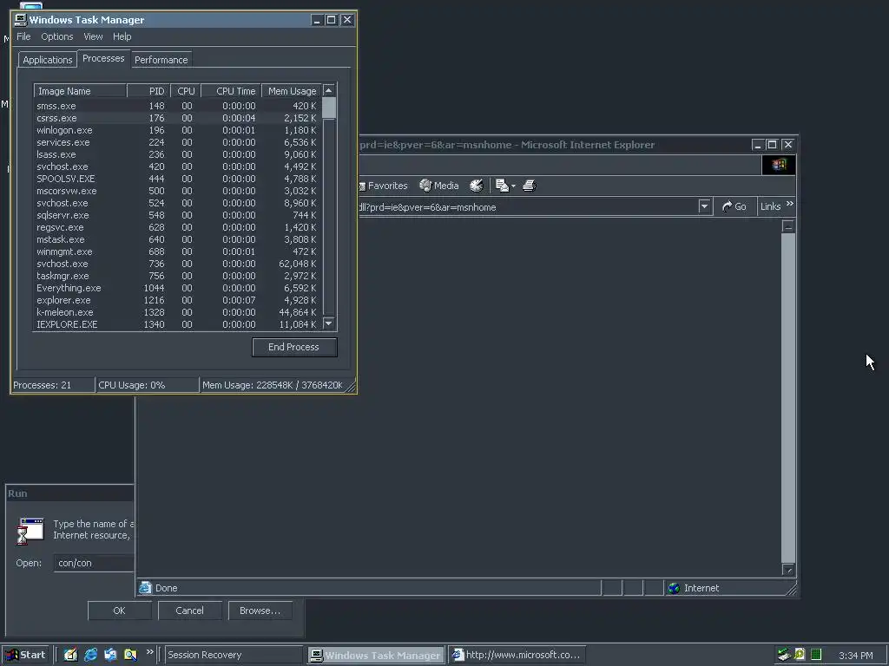Select the SPOOLSV.EXE process row
The height and width of the screenshot is (666, 889).
(x=177, y=179)
